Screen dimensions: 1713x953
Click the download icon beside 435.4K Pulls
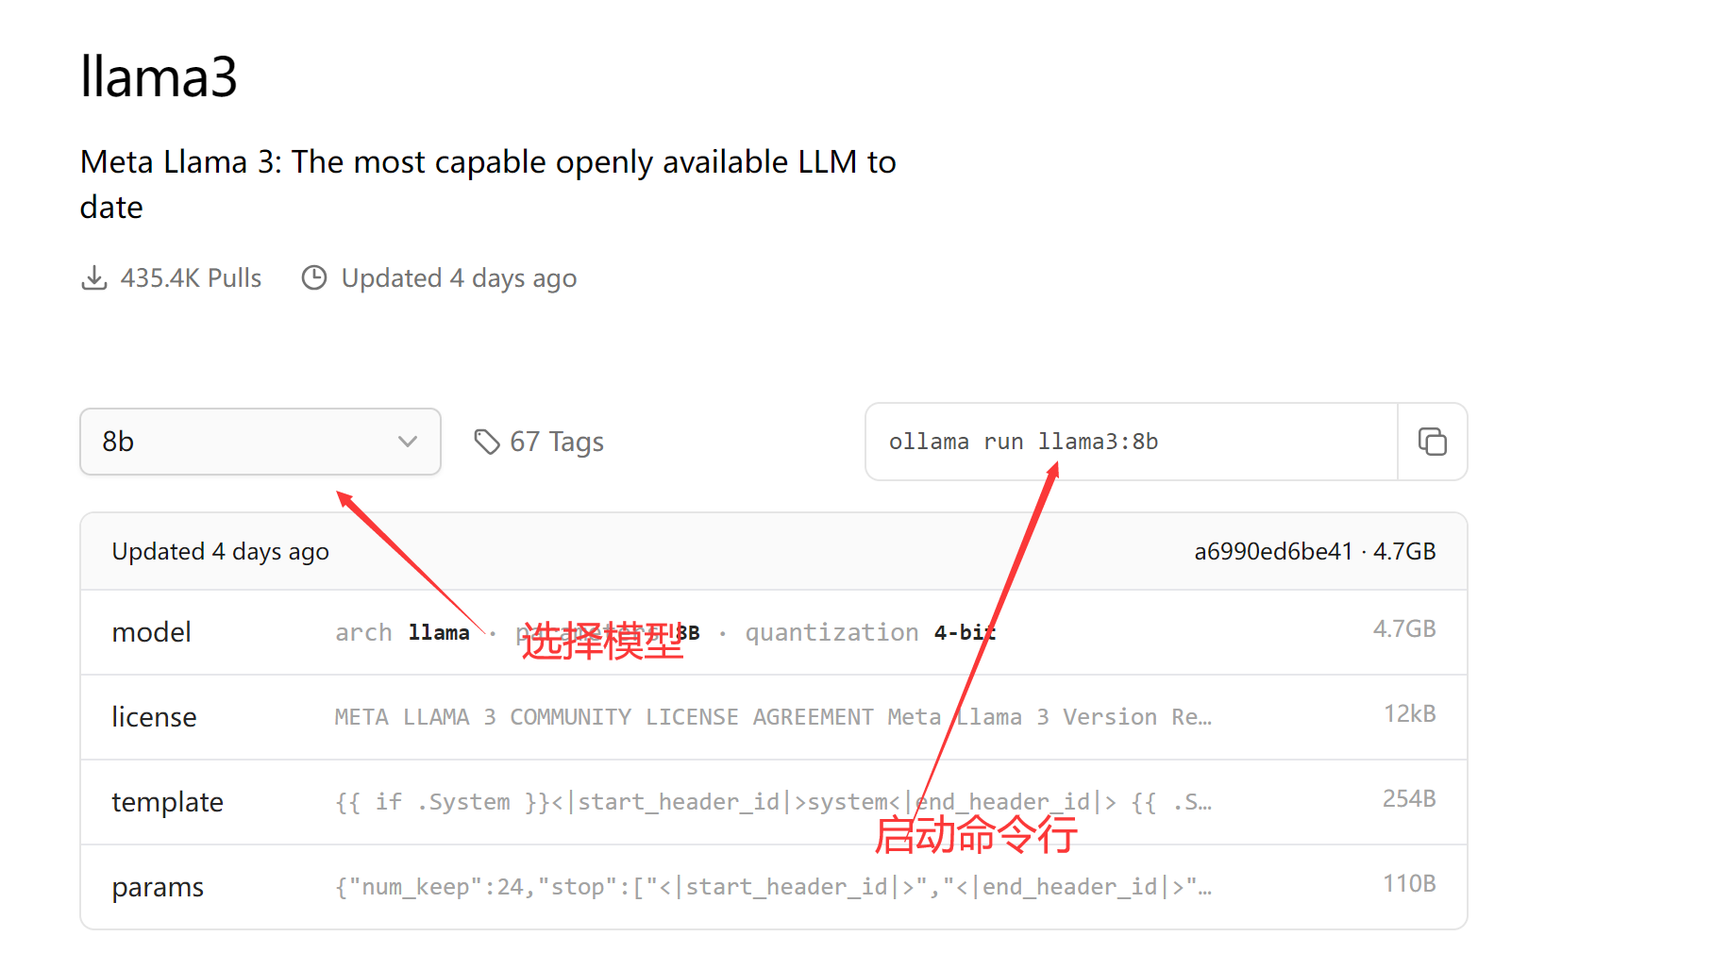coord(94,278)
